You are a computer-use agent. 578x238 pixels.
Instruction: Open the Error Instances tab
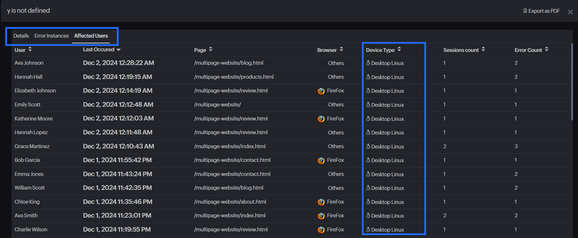[x=51, y=36]
